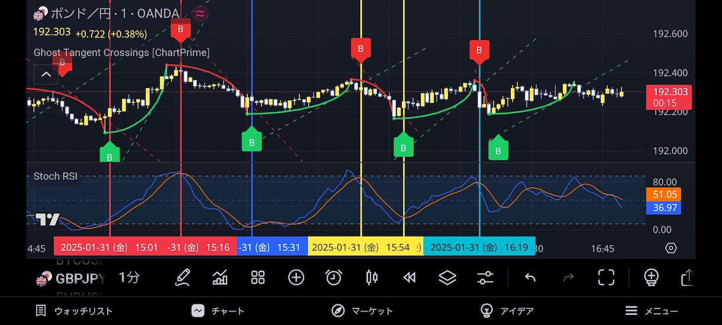Open price scale settings gear icon

(671, 248)
